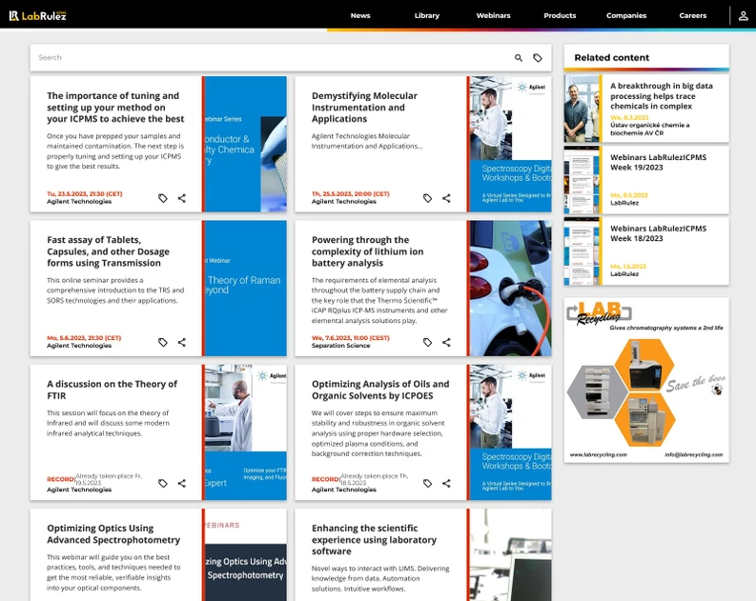Click tag icon on Theory of FTIR card
This screenshot has width=756, height=601.
click(163, 483)
